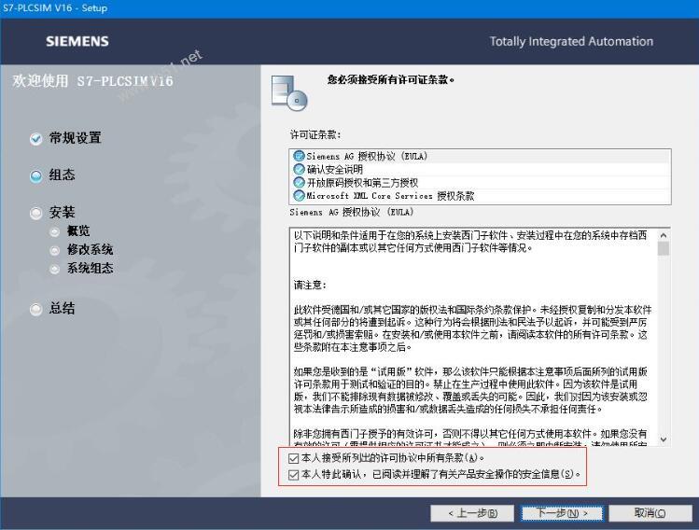Click the small bullet for 系统组态

[x=55, y=269]
